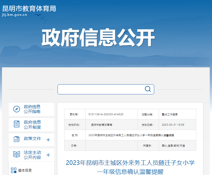Open the 基本目录 tree entry label
This screenshot has height=175, width=212.
point(25,170)
